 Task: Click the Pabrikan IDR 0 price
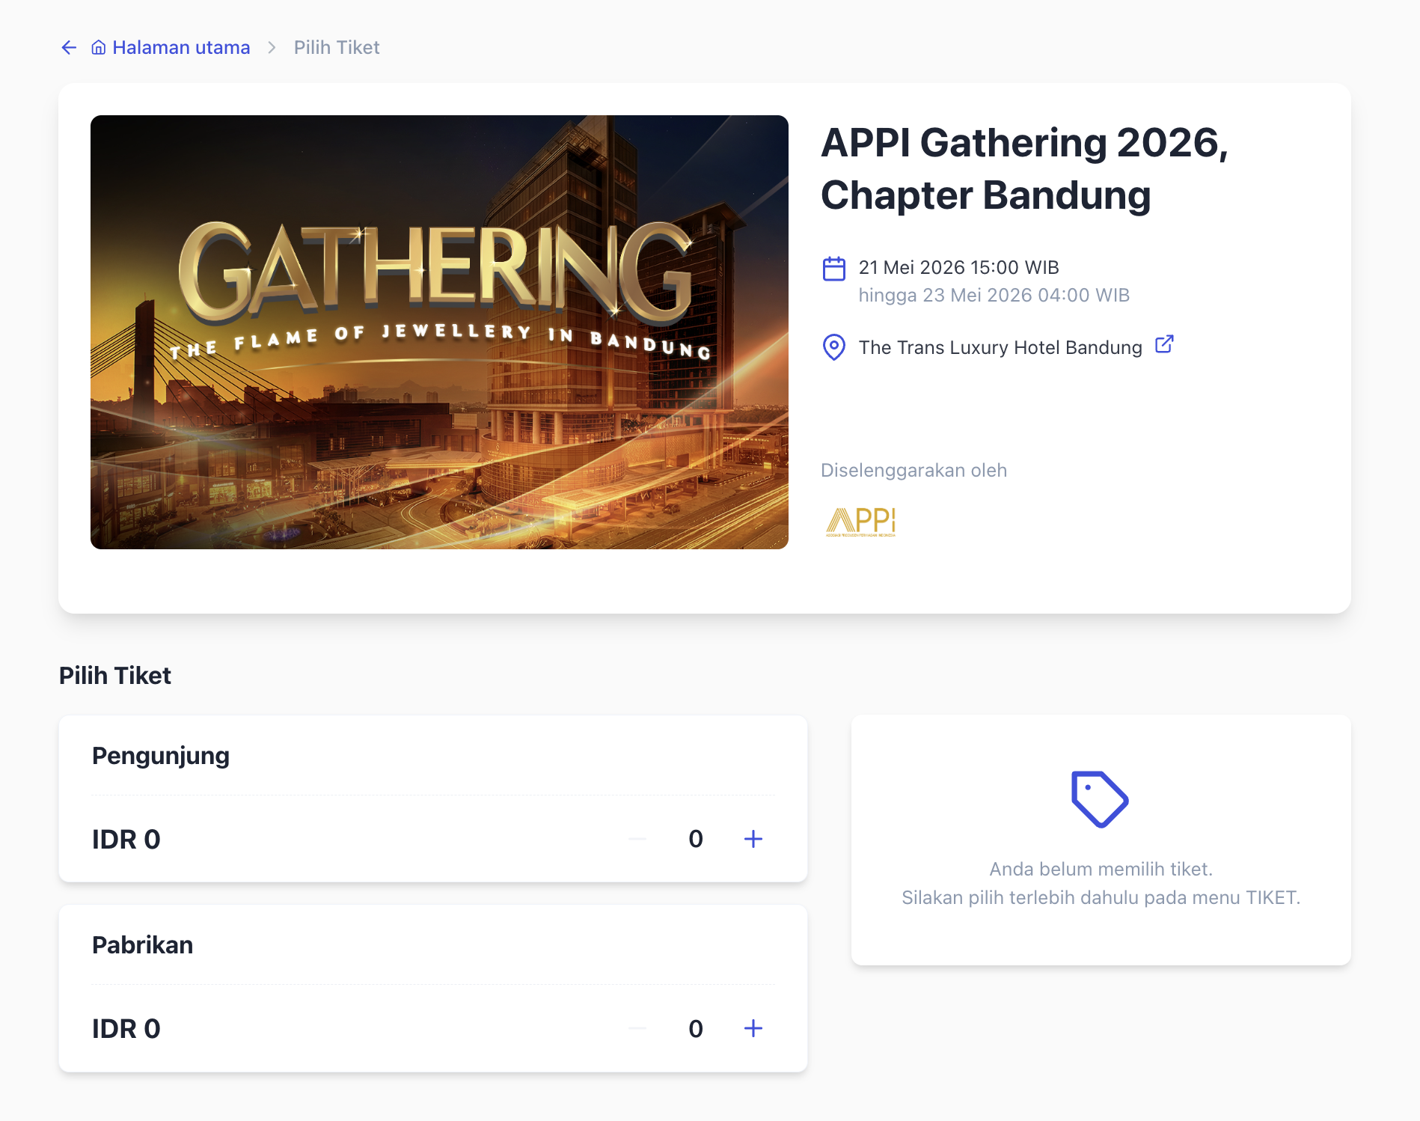pos(126,1029)
